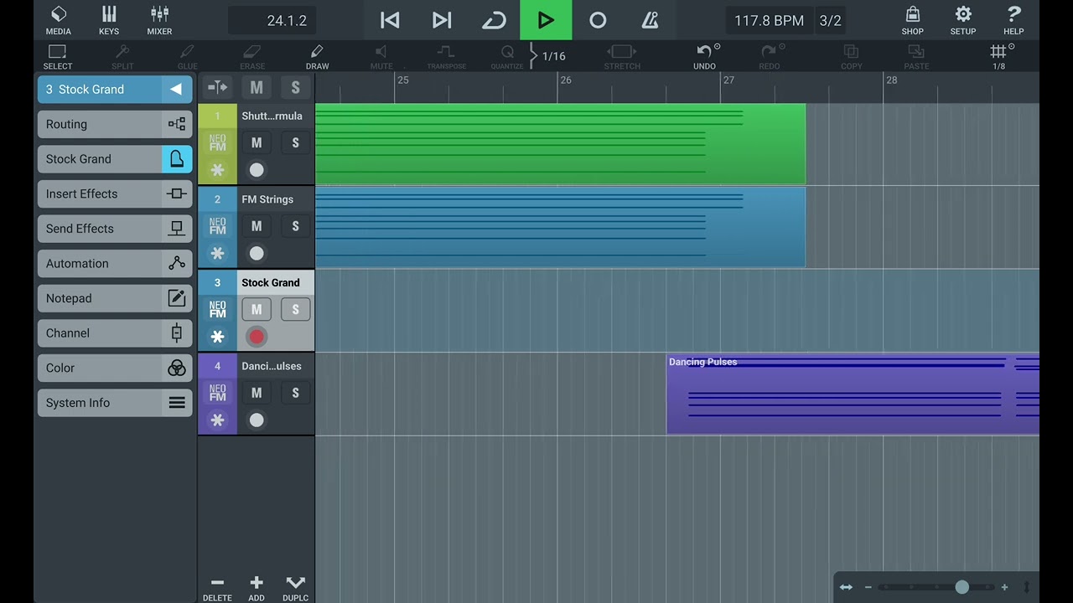
Task: Open the Help section
Action: (x=1013, y=20)
